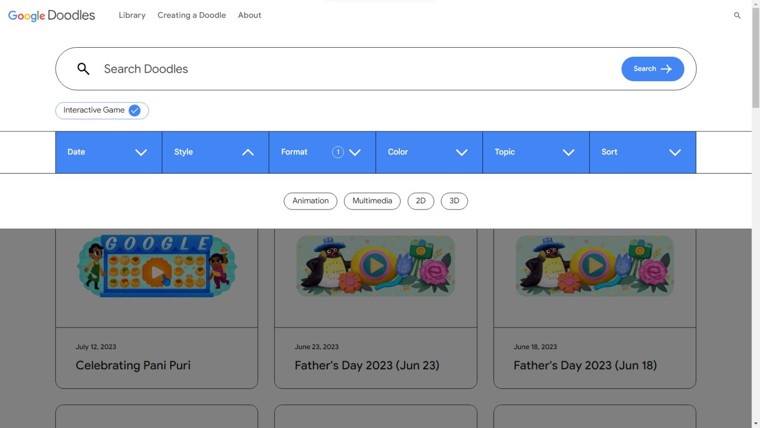Open the Sort dropdown
Screen dimensions: 760x428
[x=642, y=152]
